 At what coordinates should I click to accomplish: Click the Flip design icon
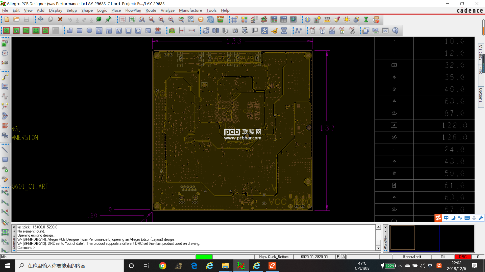coord(221,19)
